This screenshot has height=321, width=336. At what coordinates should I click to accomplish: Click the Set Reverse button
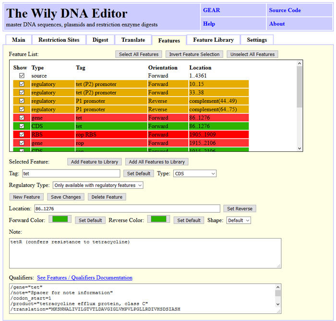click(240, 209)
